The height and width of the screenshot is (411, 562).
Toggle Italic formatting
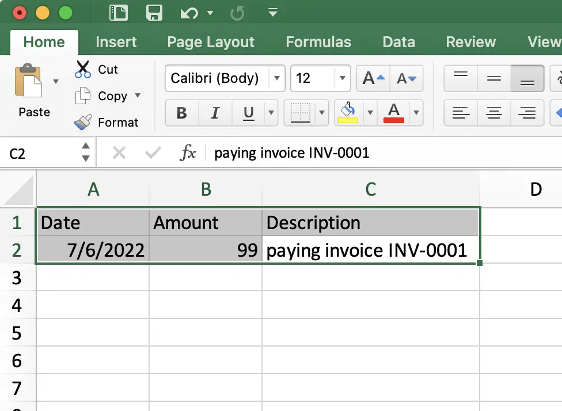tap(215, 113)
